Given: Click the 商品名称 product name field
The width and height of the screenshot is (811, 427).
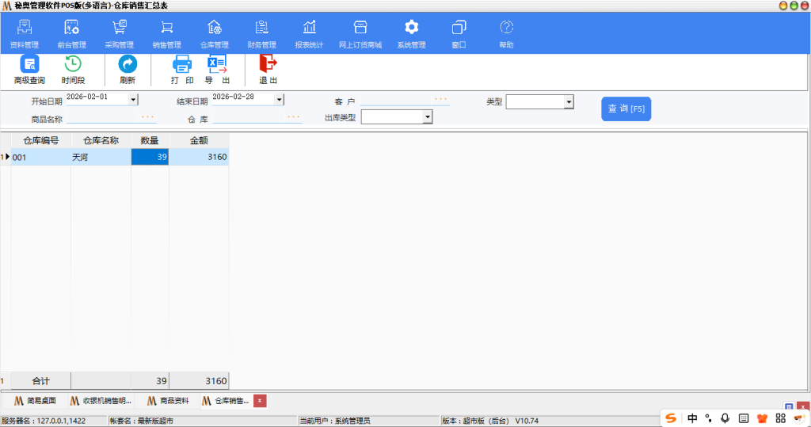Looking at the screenshot, I should (103, 119).
